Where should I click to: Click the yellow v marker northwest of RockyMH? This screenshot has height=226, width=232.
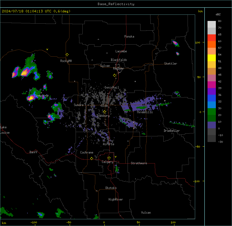tap(47, 49)
